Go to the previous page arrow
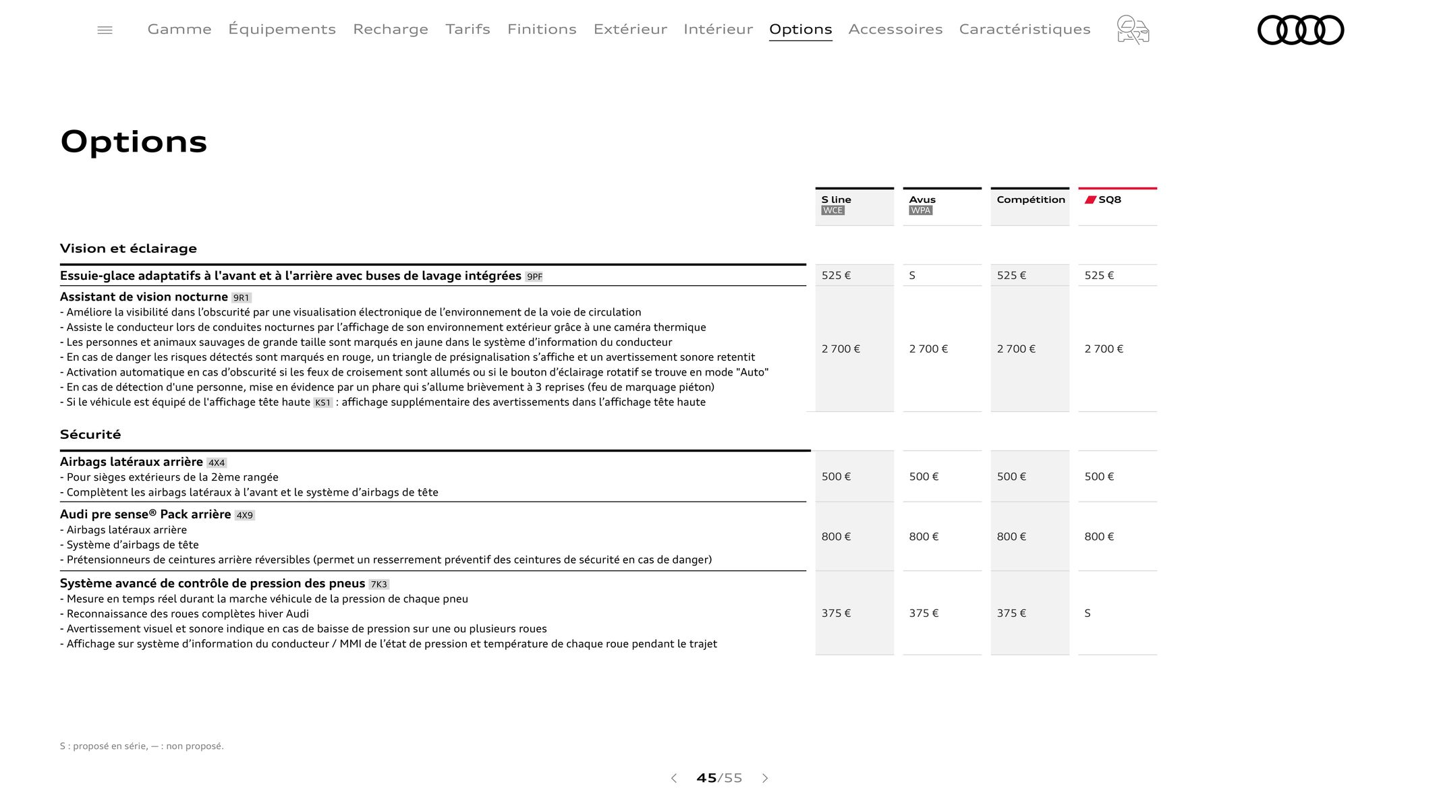Image resolution: width=1439 pixels, height=809 pixels. (673, 778)
